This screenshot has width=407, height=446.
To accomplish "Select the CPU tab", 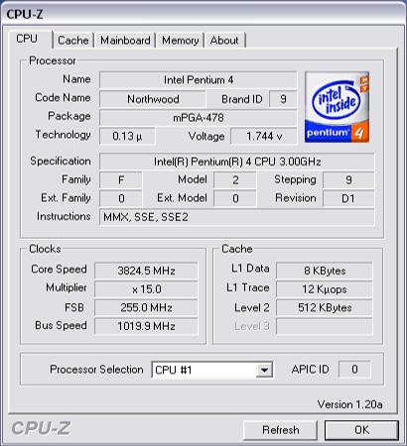I will click(x=27, y=39).
